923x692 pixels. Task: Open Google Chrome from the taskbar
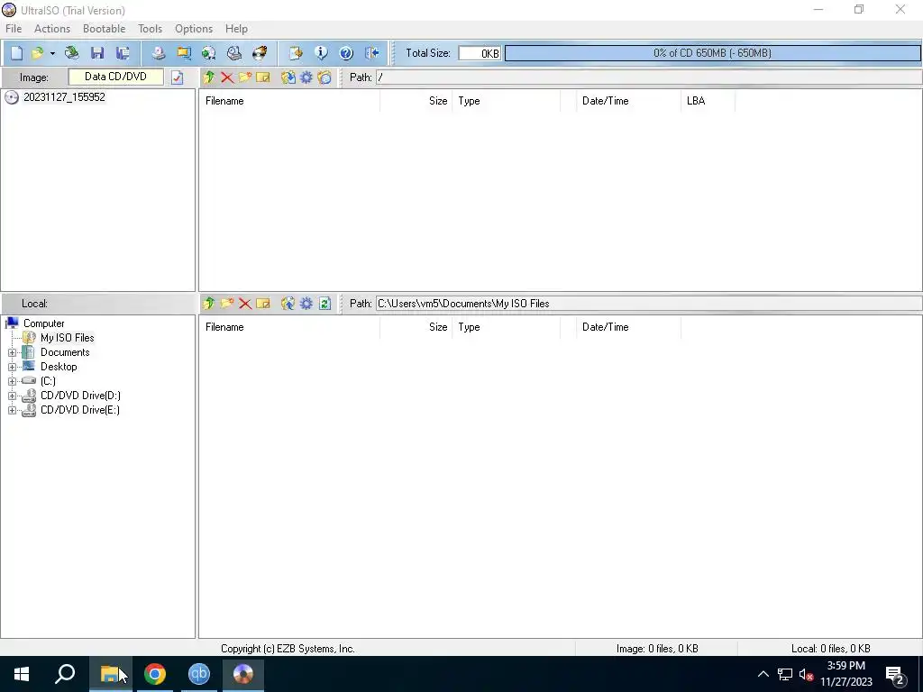155,674
